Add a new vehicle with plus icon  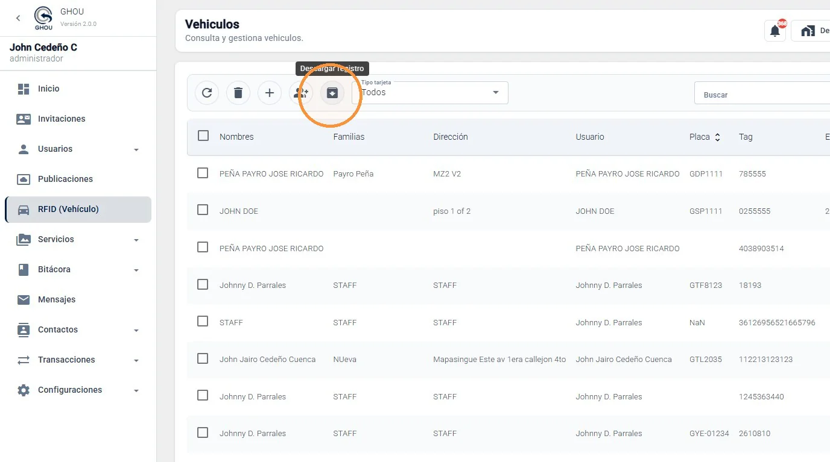[x=270, y=93]
